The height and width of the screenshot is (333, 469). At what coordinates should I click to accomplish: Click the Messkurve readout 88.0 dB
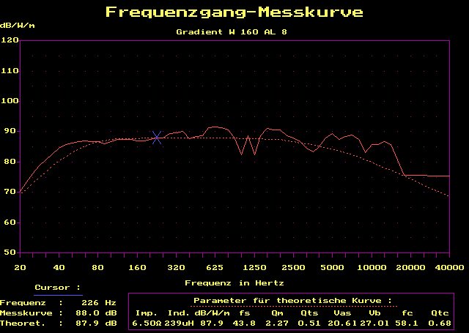(101, 312)
